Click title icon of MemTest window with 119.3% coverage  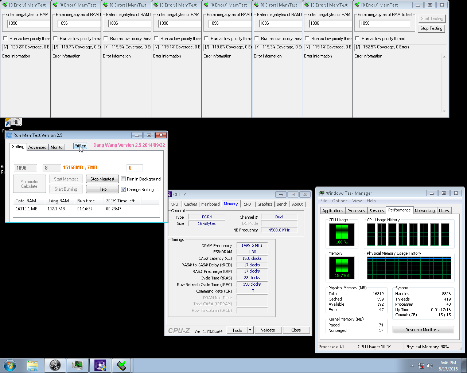click(256, 5)
